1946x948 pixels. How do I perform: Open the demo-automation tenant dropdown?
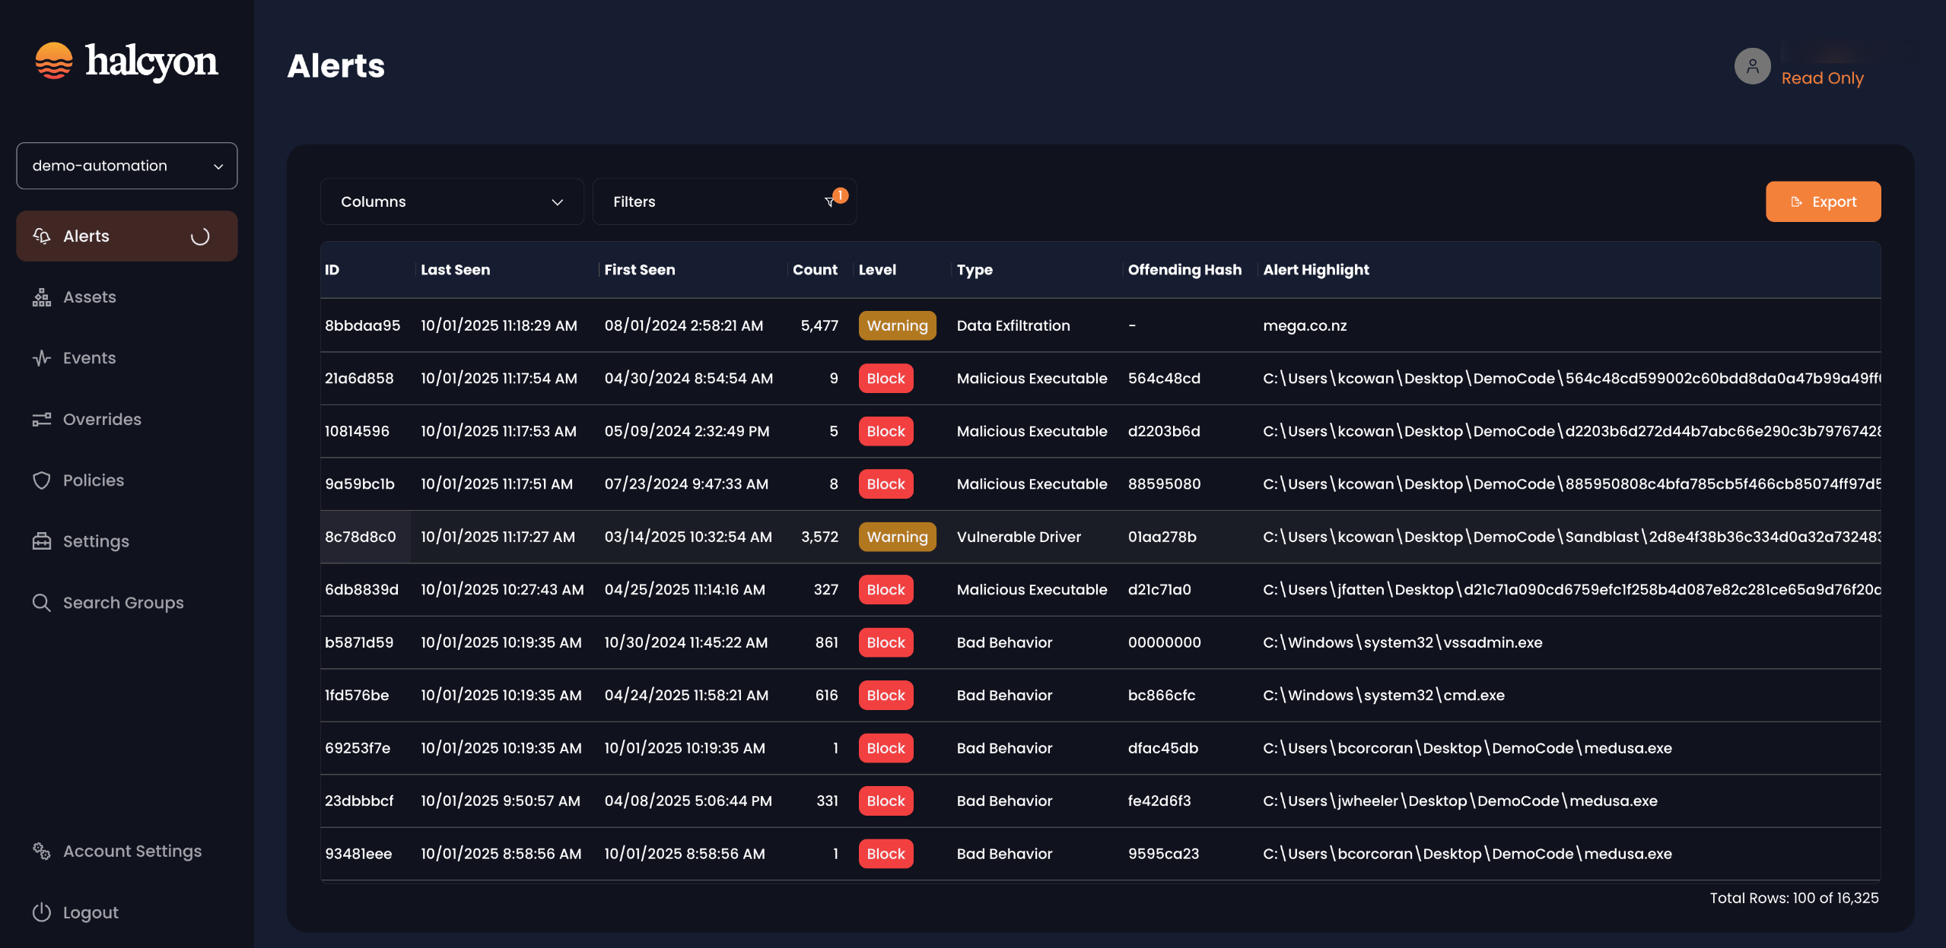[127, 166]
